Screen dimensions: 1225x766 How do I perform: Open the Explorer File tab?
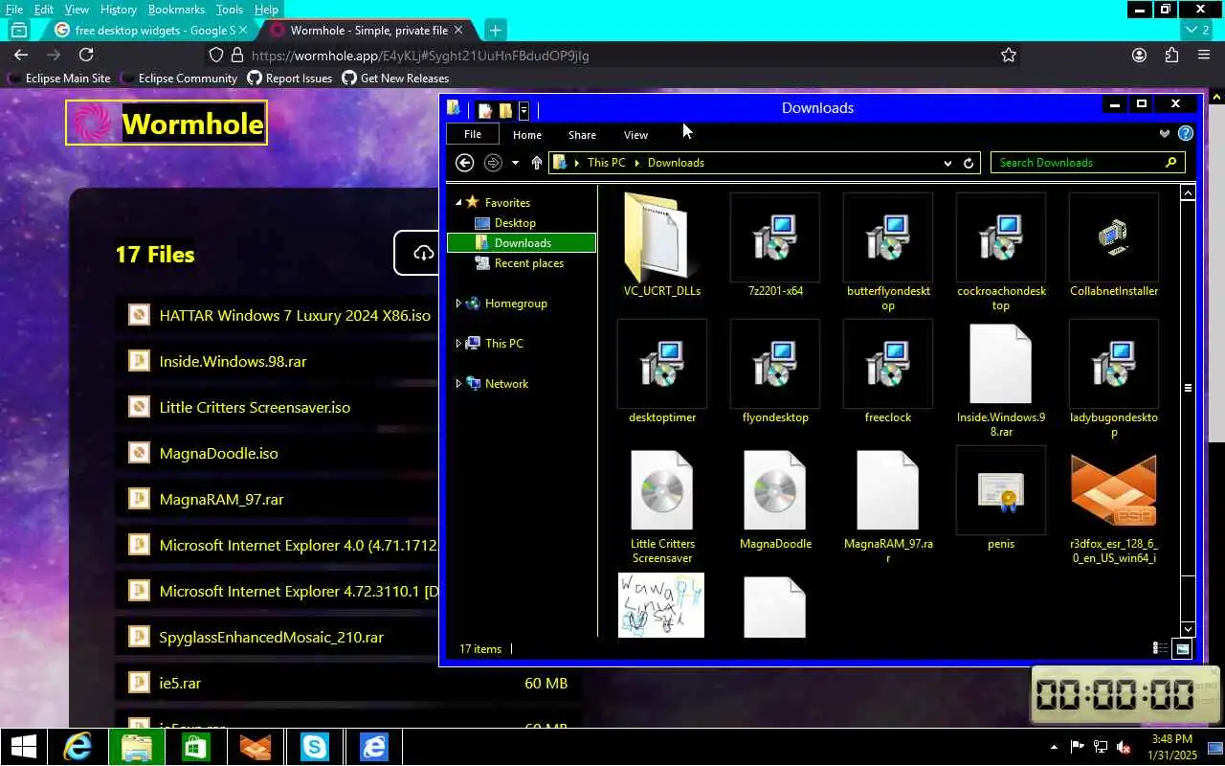click(473, 135)
